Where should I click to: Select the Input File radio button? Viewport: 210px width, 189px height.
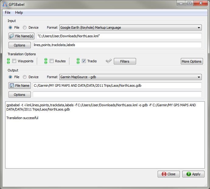point(10,27)
